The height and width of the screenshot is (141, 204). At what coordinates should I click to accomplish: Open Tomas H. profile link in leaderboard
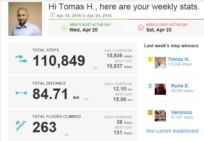click(x=178, y=59)
